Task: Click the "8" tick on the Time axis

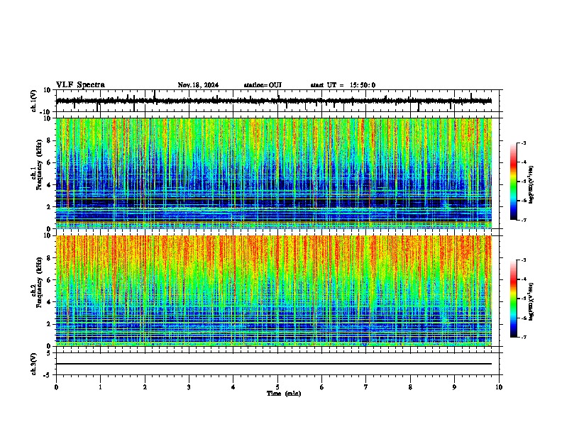Action: (x=410, y=387)
